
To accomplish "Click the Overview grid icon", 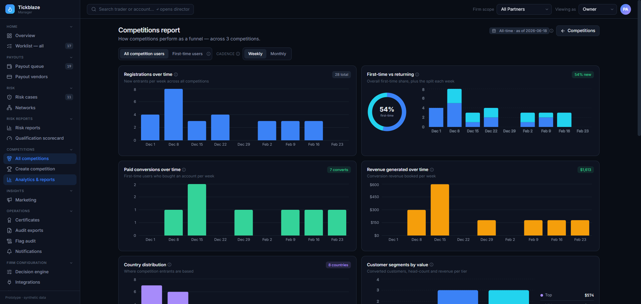I will (x=9, y=36).
